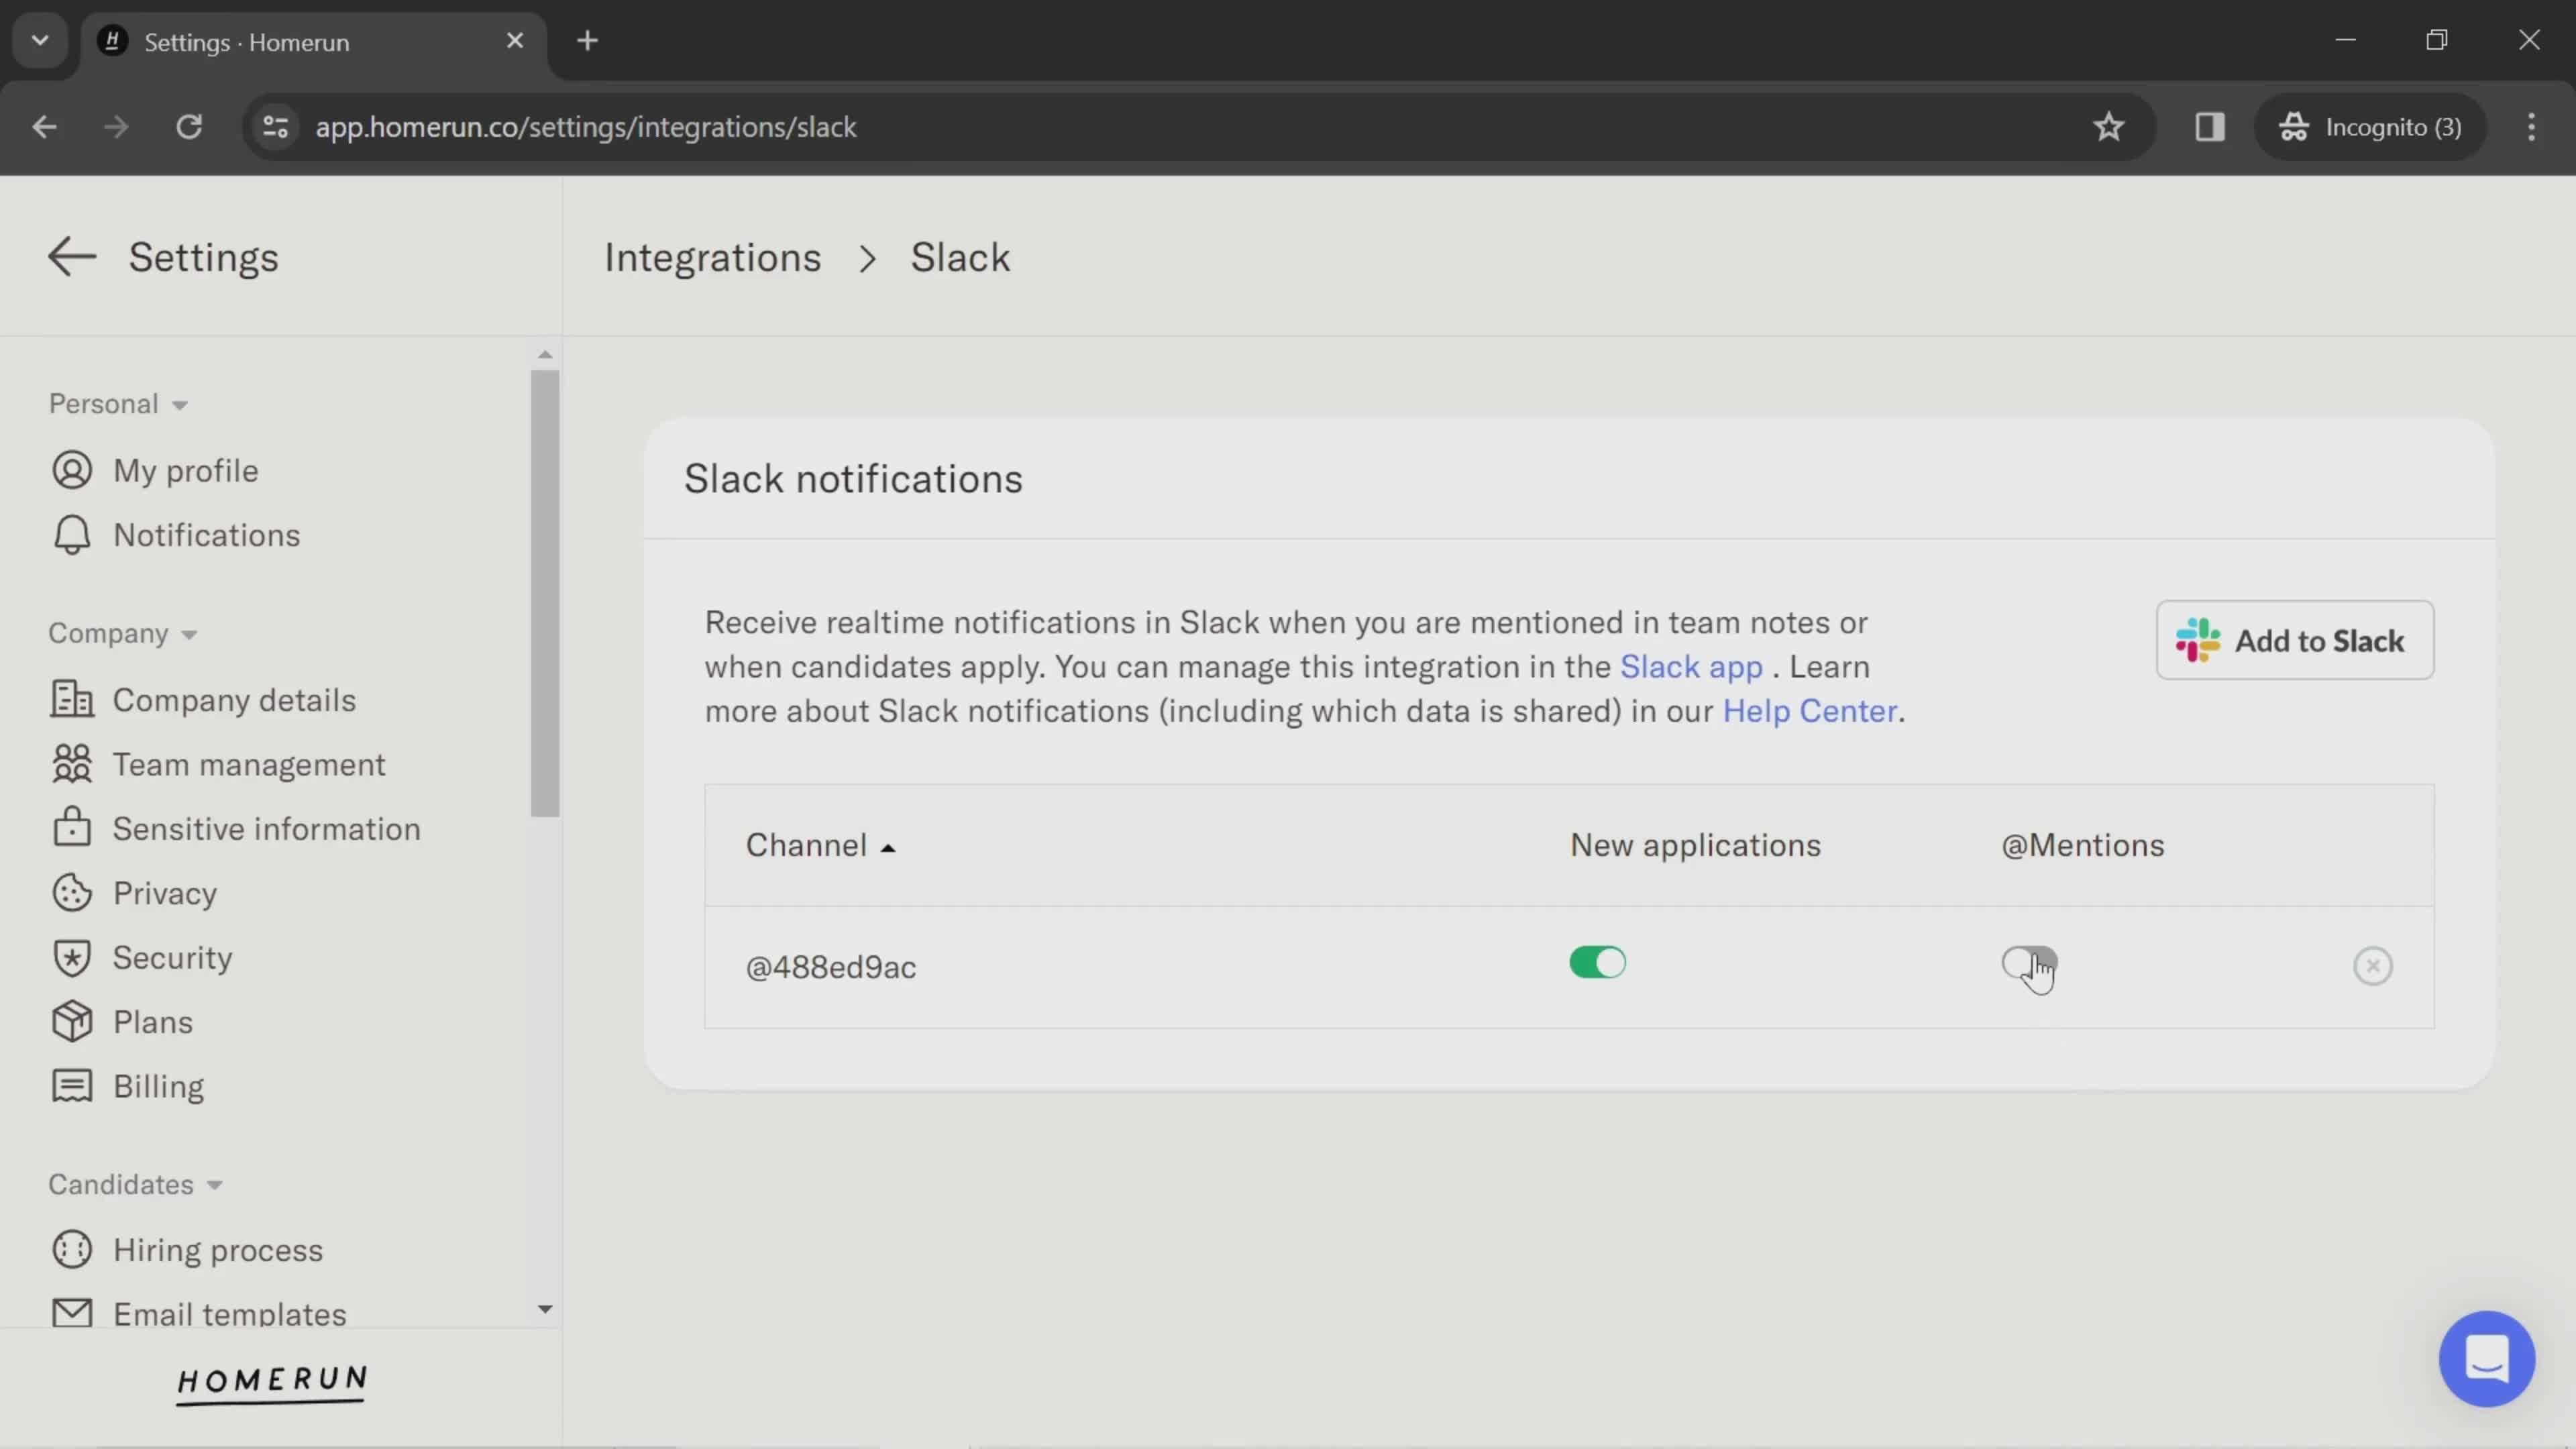This screenshot has height=1449, width=2576.
Task: Click the receipt icon for Billing
Action: pos(72,1086)
